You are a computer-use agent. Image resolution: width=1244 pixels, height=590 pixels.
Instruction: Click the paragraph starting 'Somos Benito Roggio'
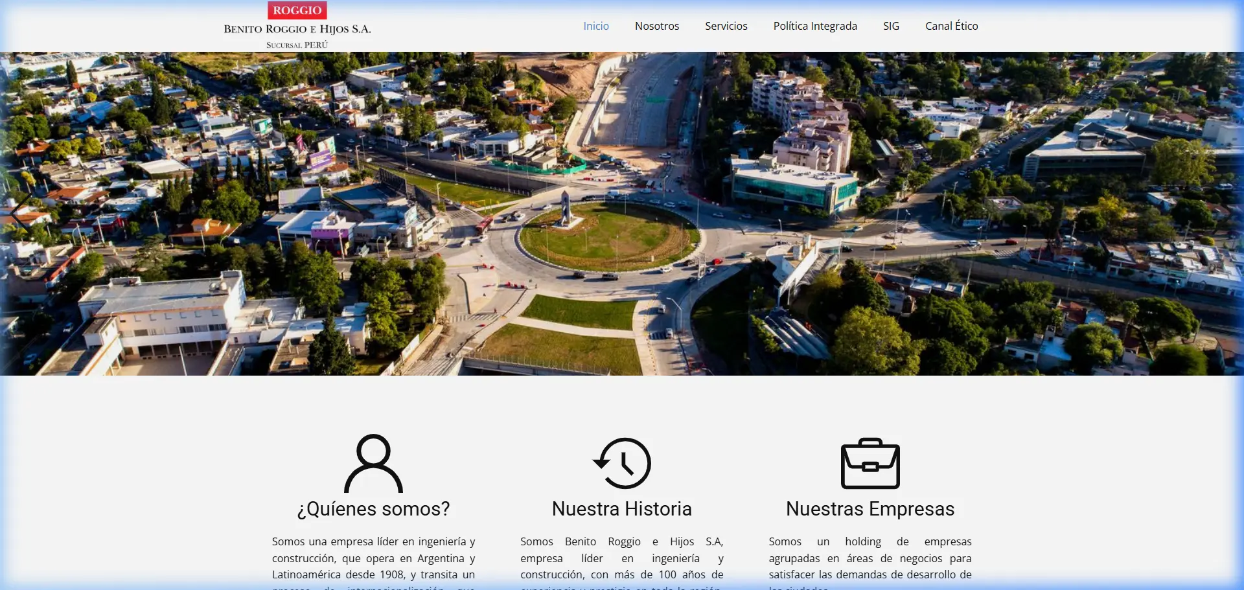(x=622, y=562)
